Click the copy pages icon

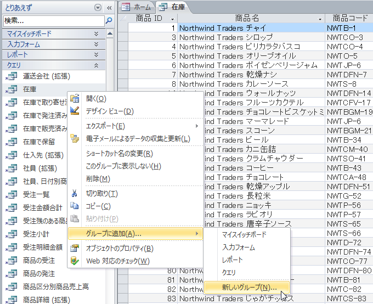click(75, 206)
